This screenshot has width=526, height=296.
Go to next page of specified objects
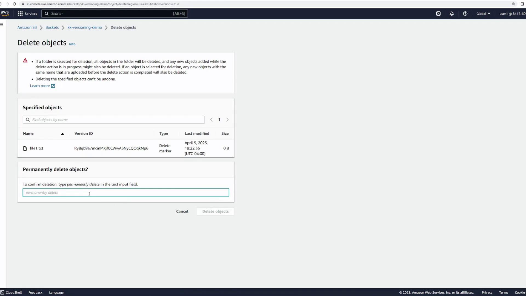tap(227, 120)
